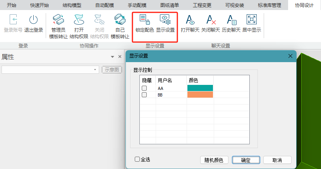Open the 结构模型 tab
Viewport: 321px width, 169px height.
point(72,5)
